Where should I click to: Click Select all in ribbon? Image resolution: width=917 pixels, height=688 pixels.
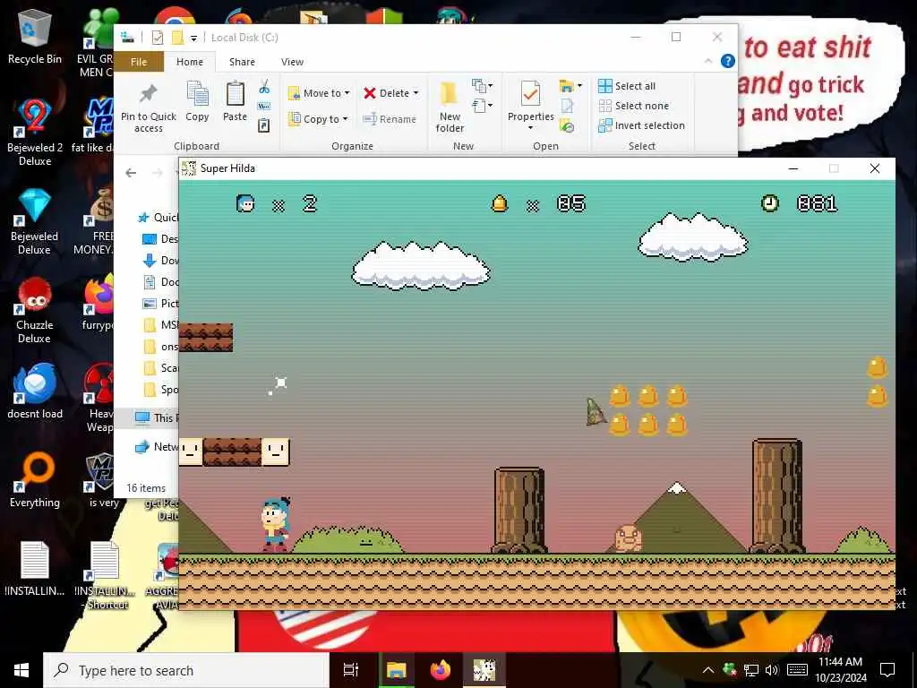click(x=627, y=86)
